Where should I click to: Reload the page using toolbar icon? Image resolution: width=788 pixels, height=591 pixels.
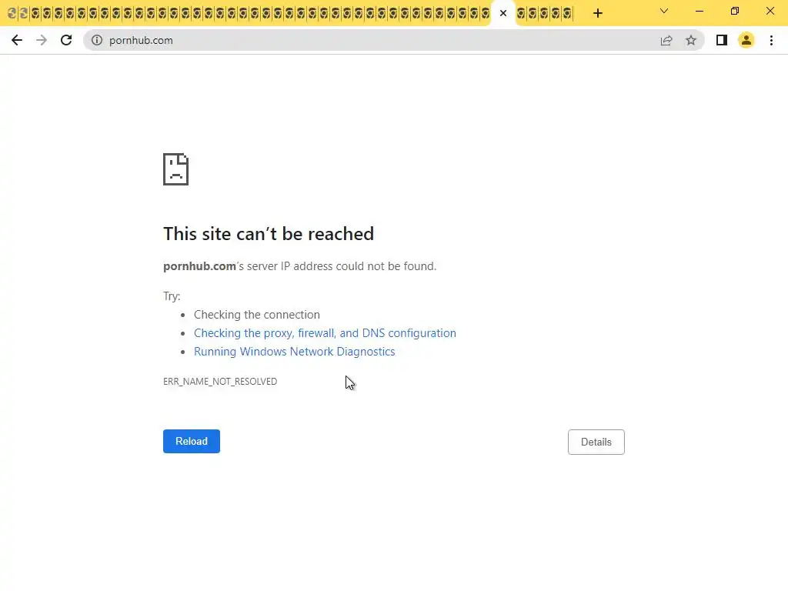tap(66, 40)
